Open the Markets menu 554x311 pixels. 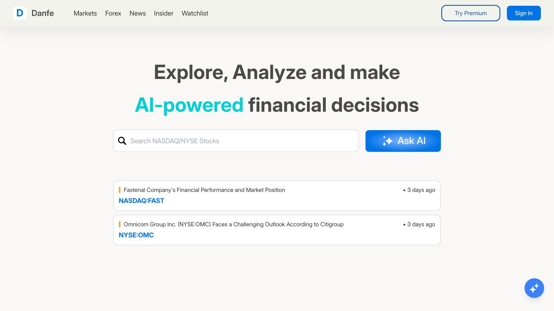tap(85, 13)
